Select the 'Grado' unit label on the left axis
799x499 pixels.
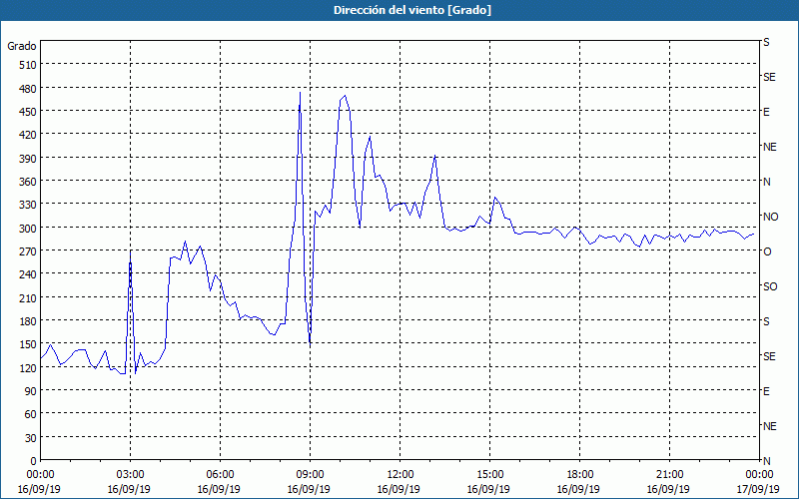(22, 46)
